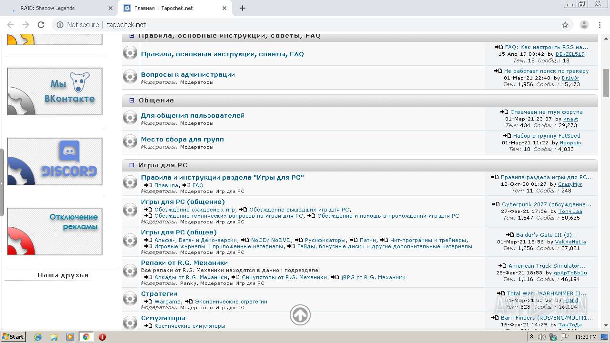Open the taskbar file explorer icon
Image resolution: width=610 pixels, height=343 pixels.
(x=54, y=337)
